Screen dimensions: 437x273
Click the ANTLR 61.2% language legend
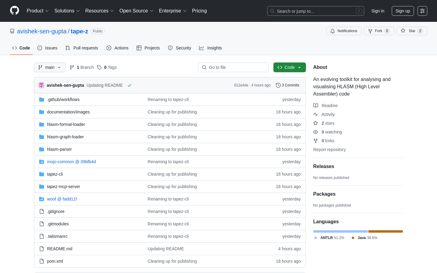[330, 238]
